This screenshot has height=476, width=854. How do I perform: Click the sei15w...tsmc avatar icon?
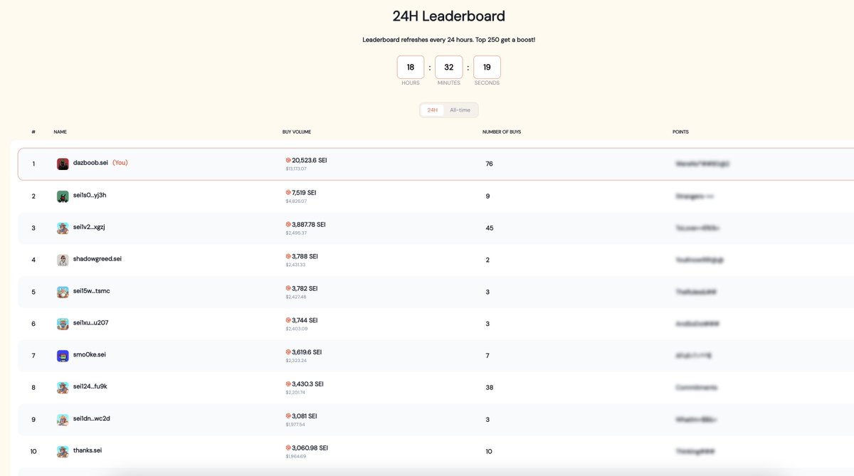point(63,292)
